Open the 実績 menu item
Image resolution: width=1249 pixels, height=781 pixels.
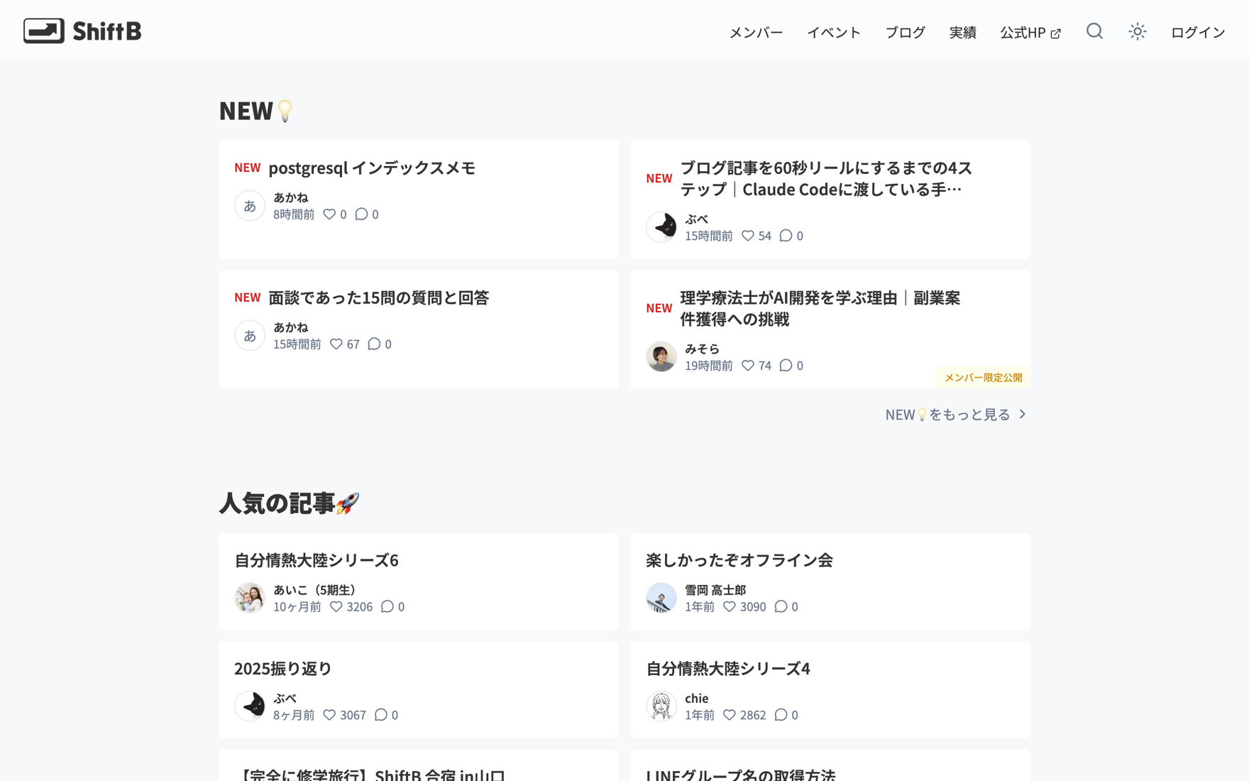click(962, 33)
